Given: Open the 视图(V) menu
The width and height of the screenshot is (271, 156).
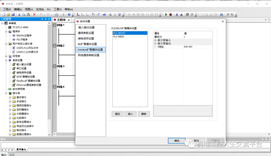Looking at the screenshot, I should pyautogui.click(x=29, y=9).
